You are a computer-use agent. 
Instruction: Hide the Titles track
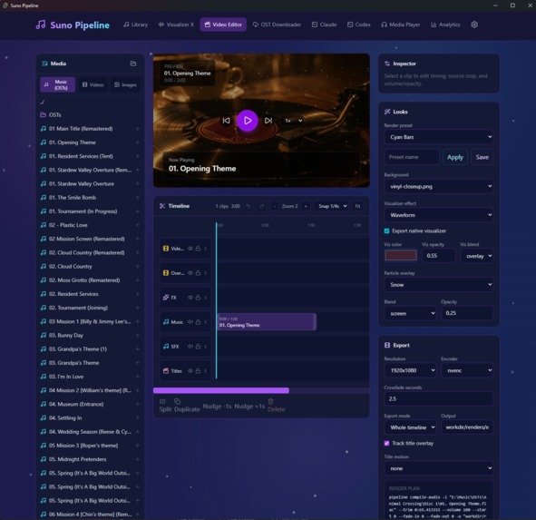(190, 371)
